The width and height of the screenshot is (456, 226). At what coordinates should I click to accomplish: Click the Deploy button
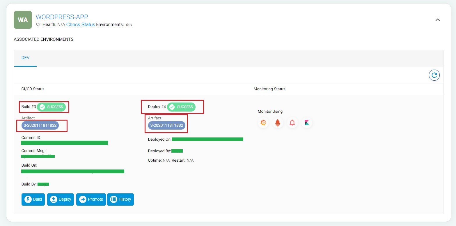tap(61, 199)
